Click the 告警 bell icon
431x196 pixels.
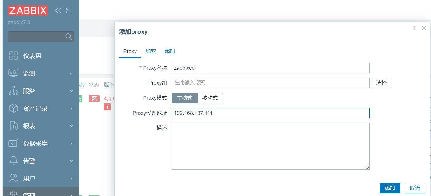(x=13, y=161)
